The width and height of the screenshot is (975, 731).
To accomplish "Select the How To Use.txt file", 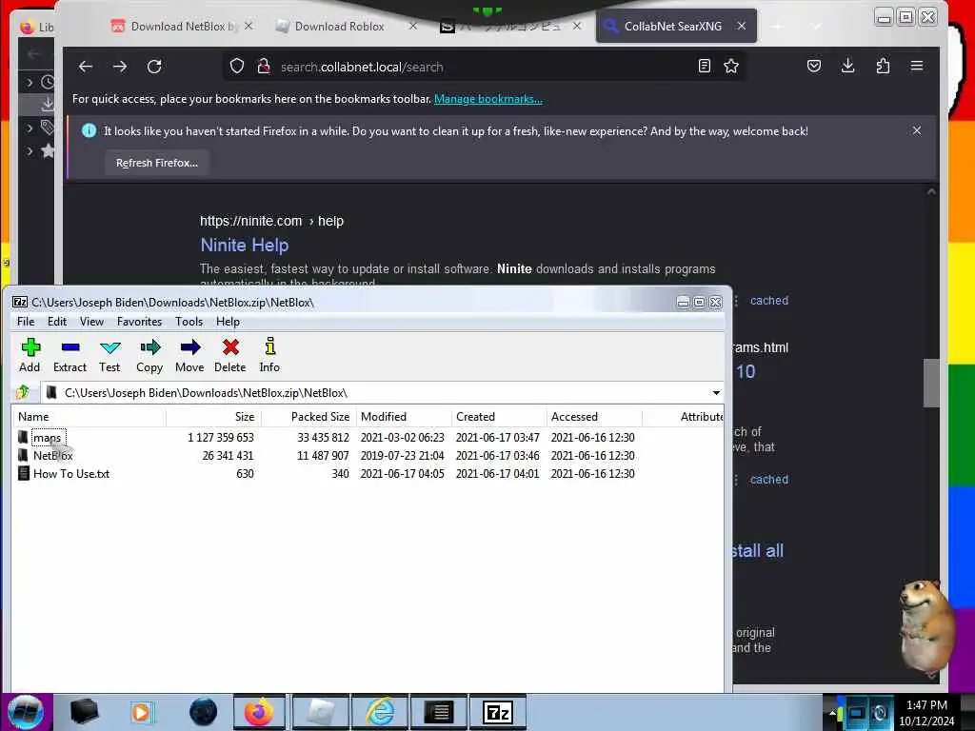I will click(70, 474).
